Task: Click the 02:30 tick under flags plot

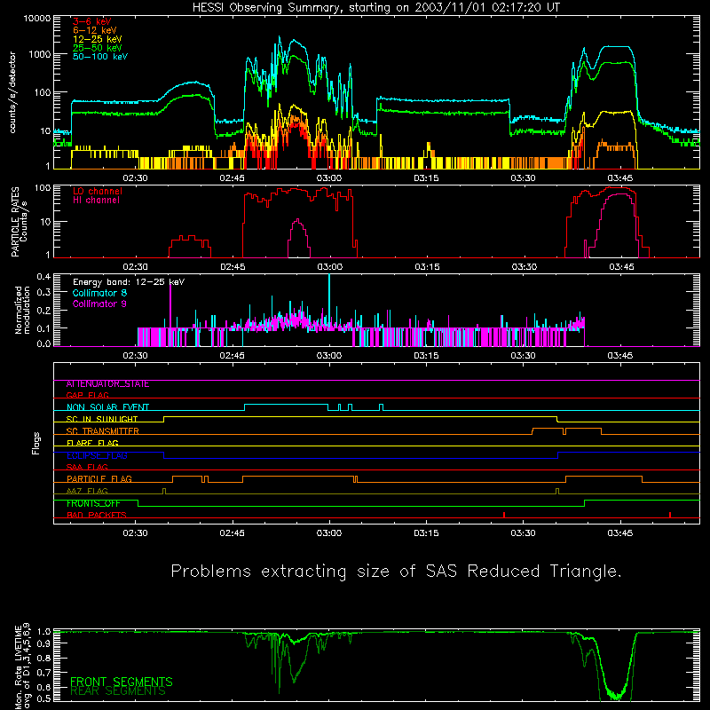Action: pyautogui.click(x=135, y=533)
